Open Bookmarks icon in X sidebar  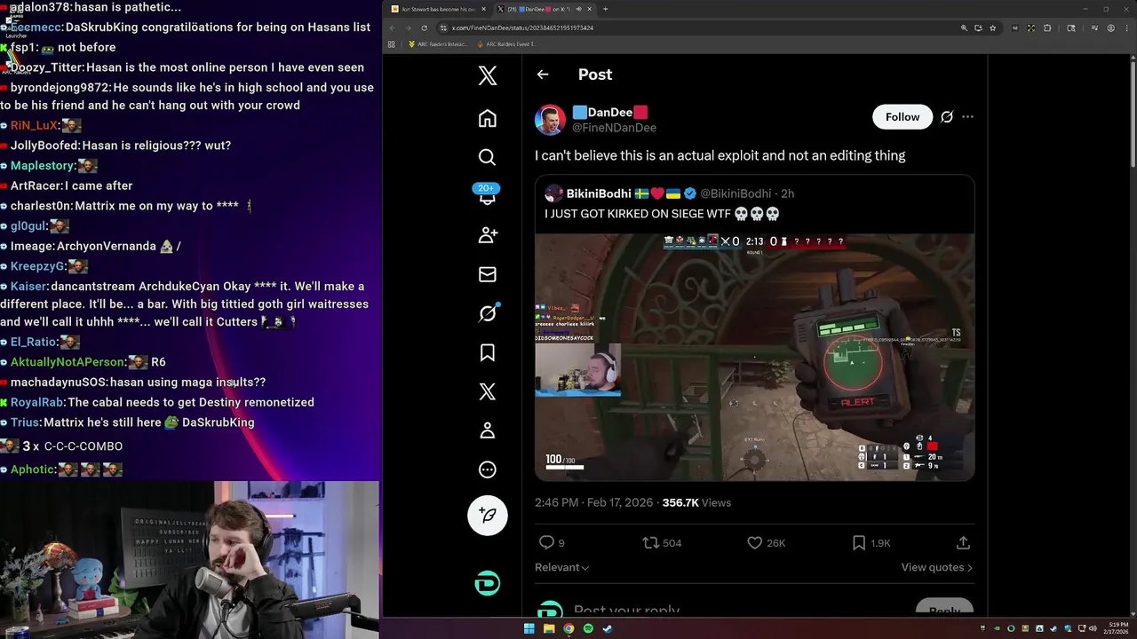487,352
